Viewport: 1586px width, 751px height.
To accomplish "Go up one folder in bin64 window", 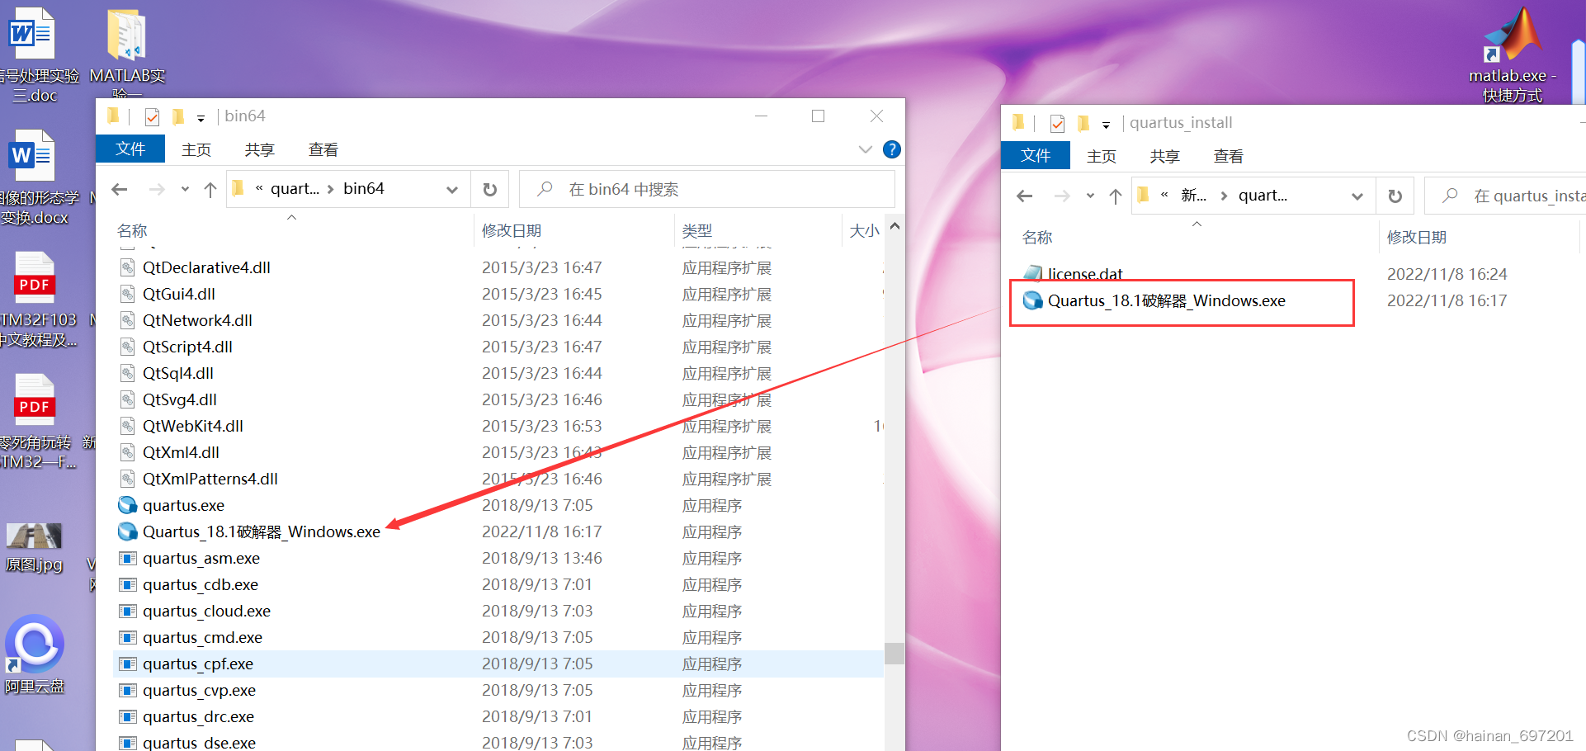I will pyautogui.click(x=210, y=190).
